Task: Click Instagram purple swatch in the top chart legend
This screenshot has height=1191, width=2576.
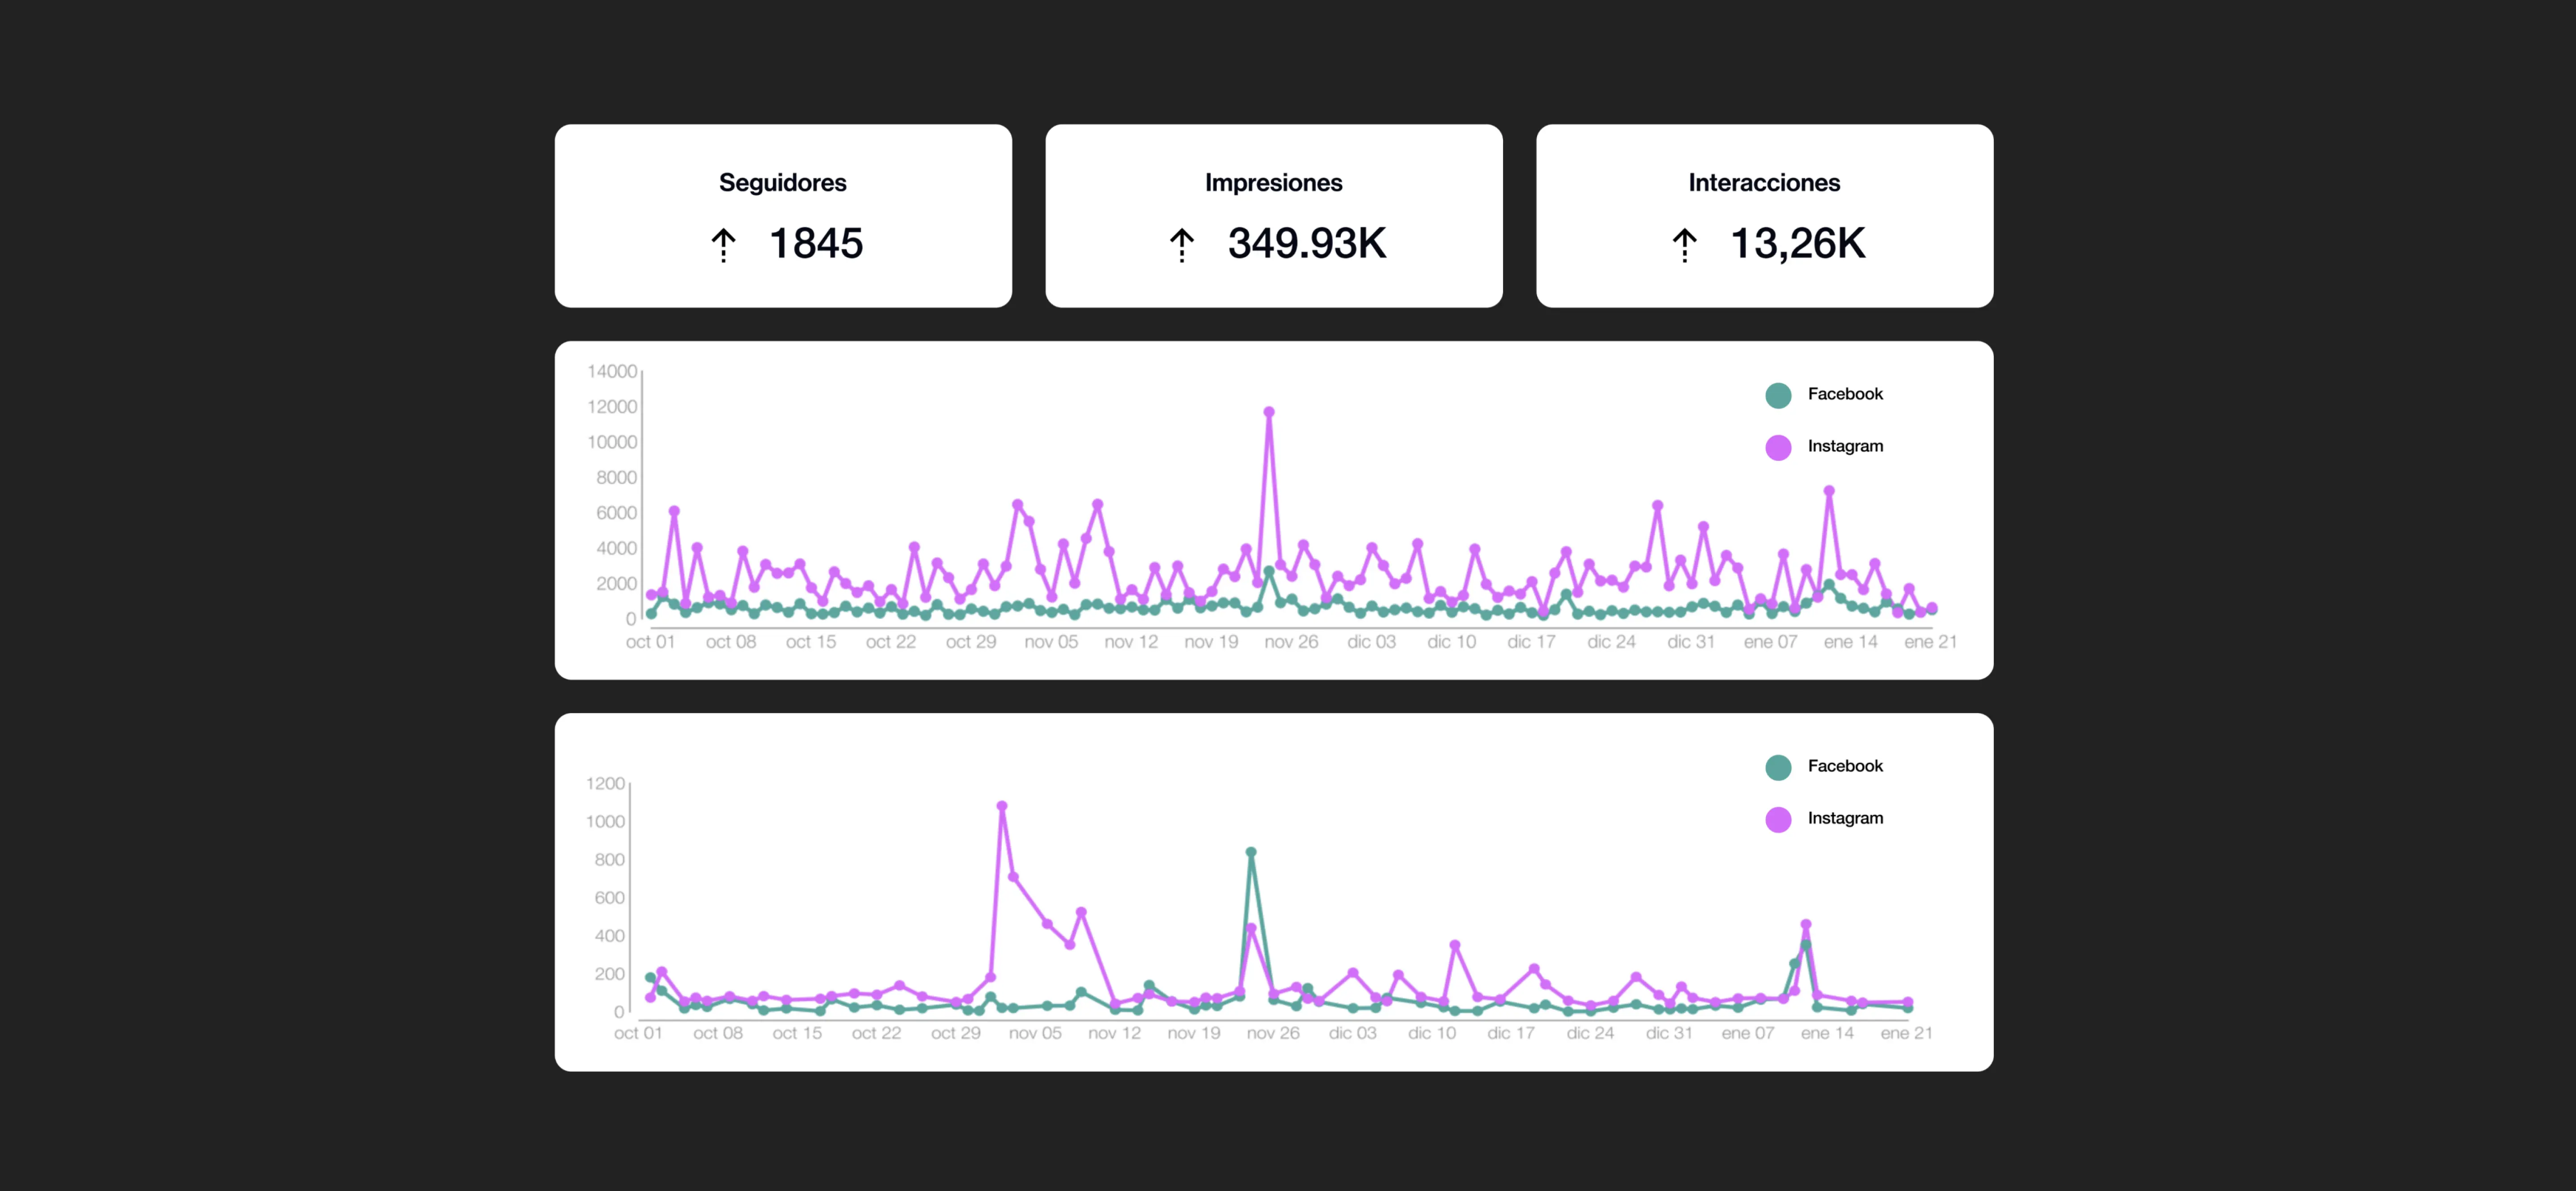Action: pos(1778,447)
